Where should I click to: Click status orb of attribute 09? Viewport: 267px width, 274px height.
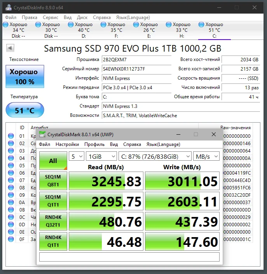coord(11,195)
